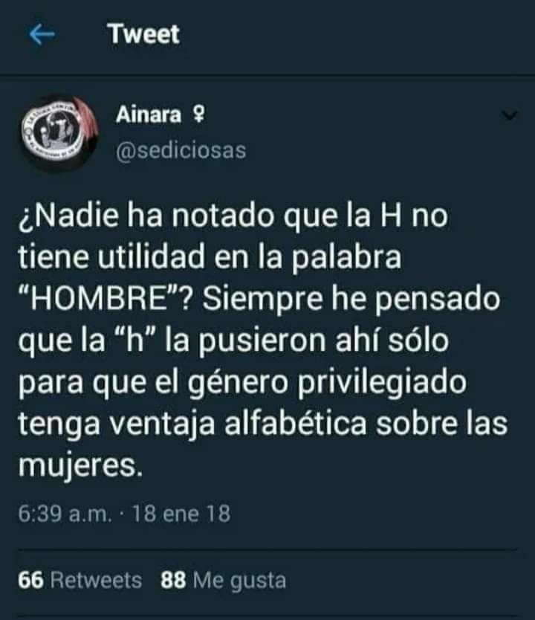View the 88 Me gusta list
The image size is (535, 620).
[x=223, y=580]
